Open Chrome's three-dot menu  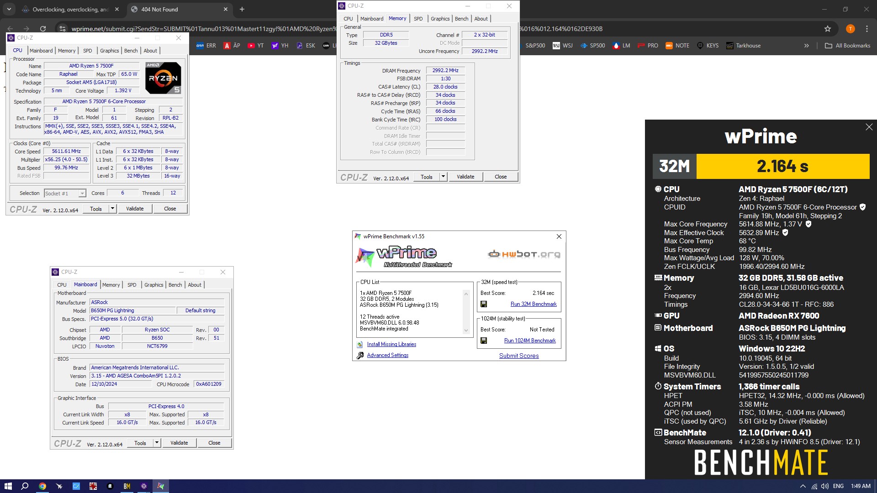pyautogui.click(x=867, y=29)
